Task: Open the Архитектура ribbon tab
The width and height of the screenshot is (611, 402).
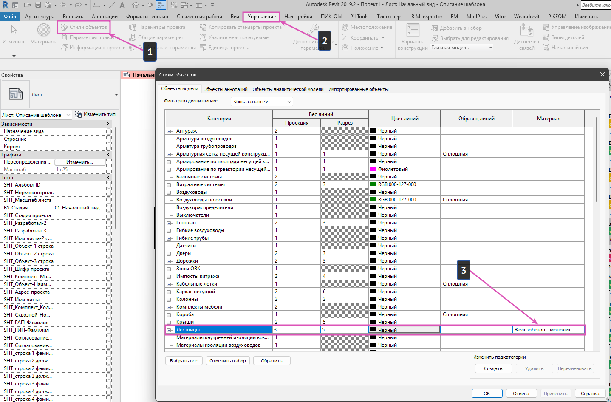Action: (x=40, y=17)
